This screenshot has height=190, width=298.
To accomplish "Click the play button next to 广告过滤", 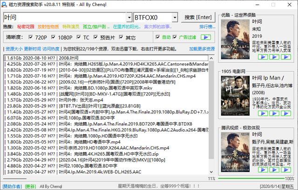I will [x=206, y=37].
